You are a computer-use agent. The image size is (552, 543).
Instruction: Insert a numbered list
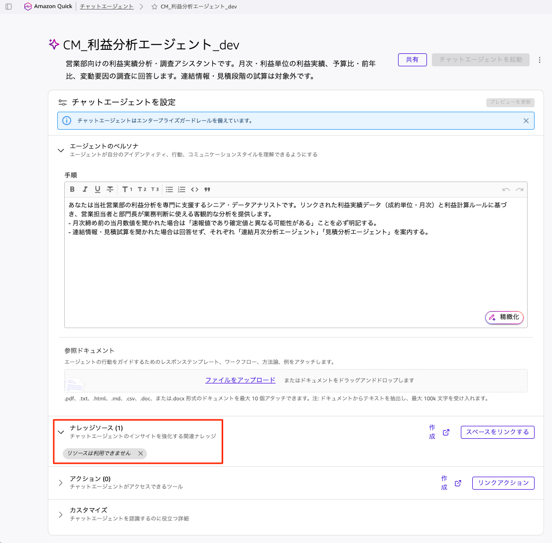[182, 189]
